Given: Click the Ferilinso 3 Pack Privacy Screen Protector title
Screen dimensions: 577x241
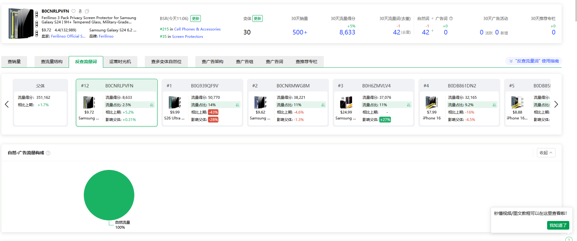Looking at the screenshot, I should point(89,20).
